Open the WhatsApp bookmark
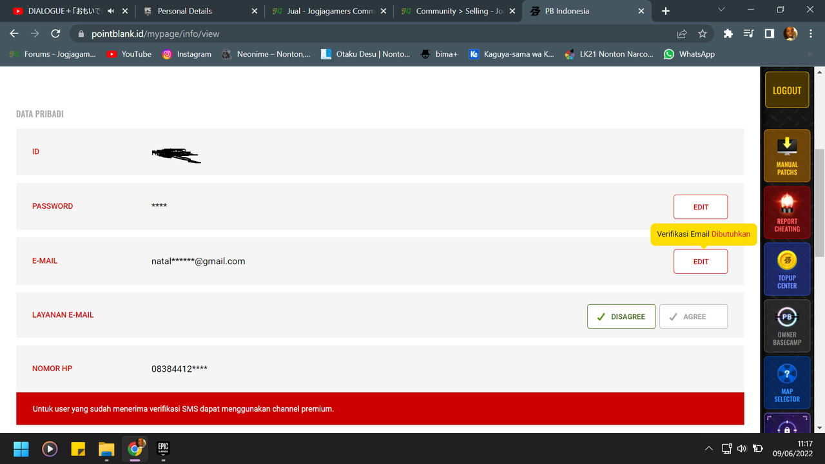 pyautogui.click(x=689, y=54)
